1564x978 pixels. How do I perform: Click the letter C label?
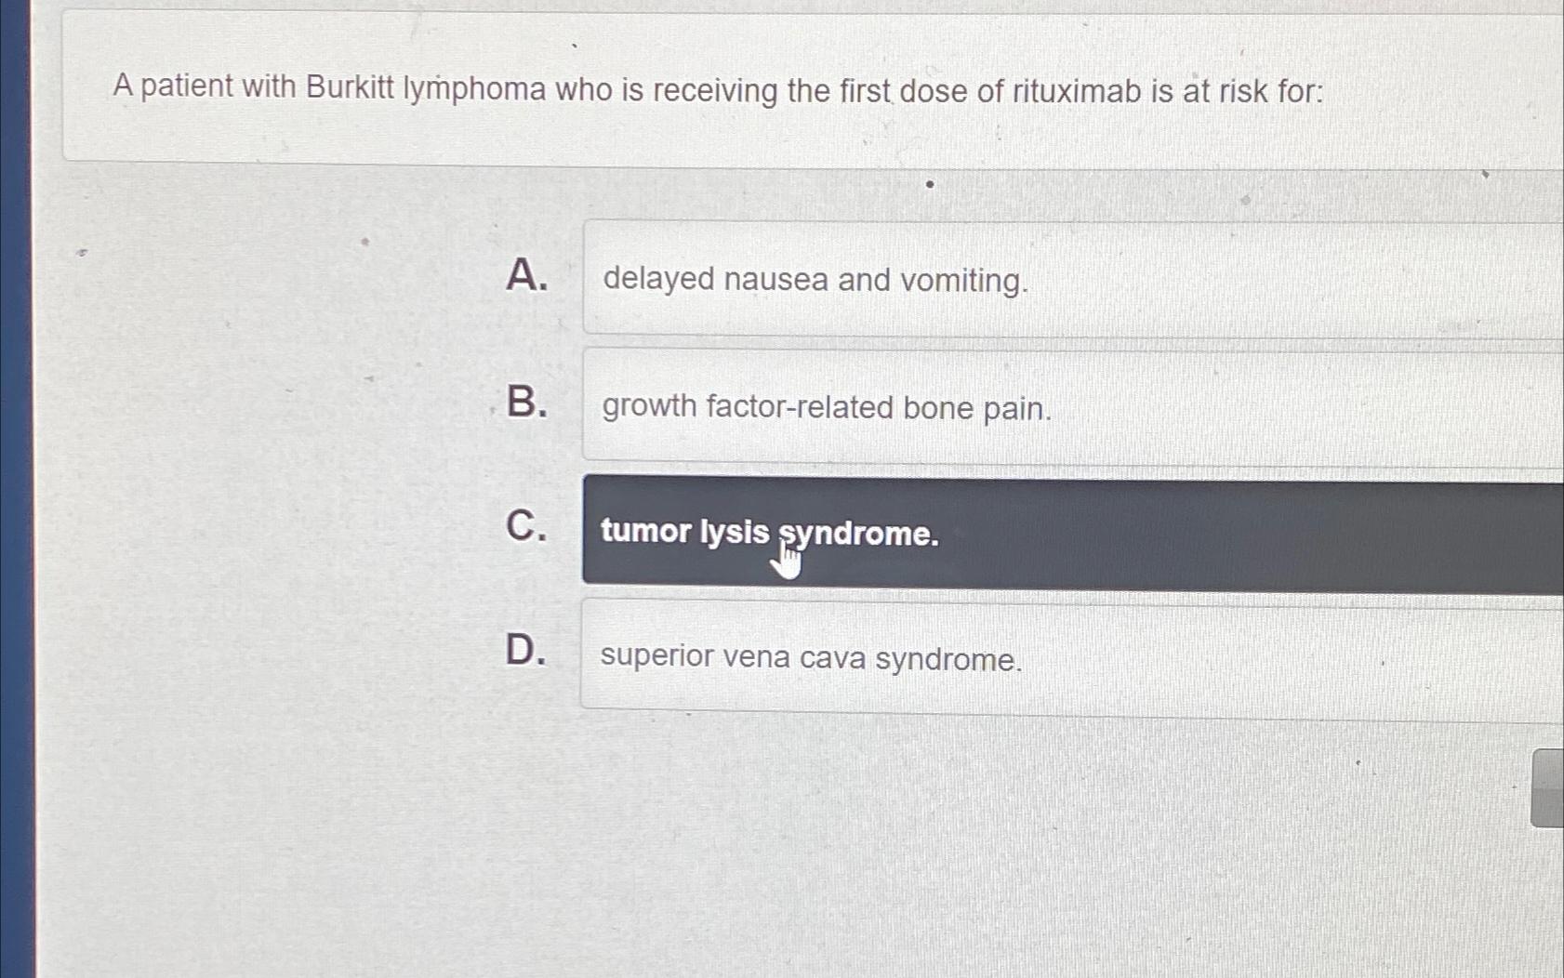525,530
